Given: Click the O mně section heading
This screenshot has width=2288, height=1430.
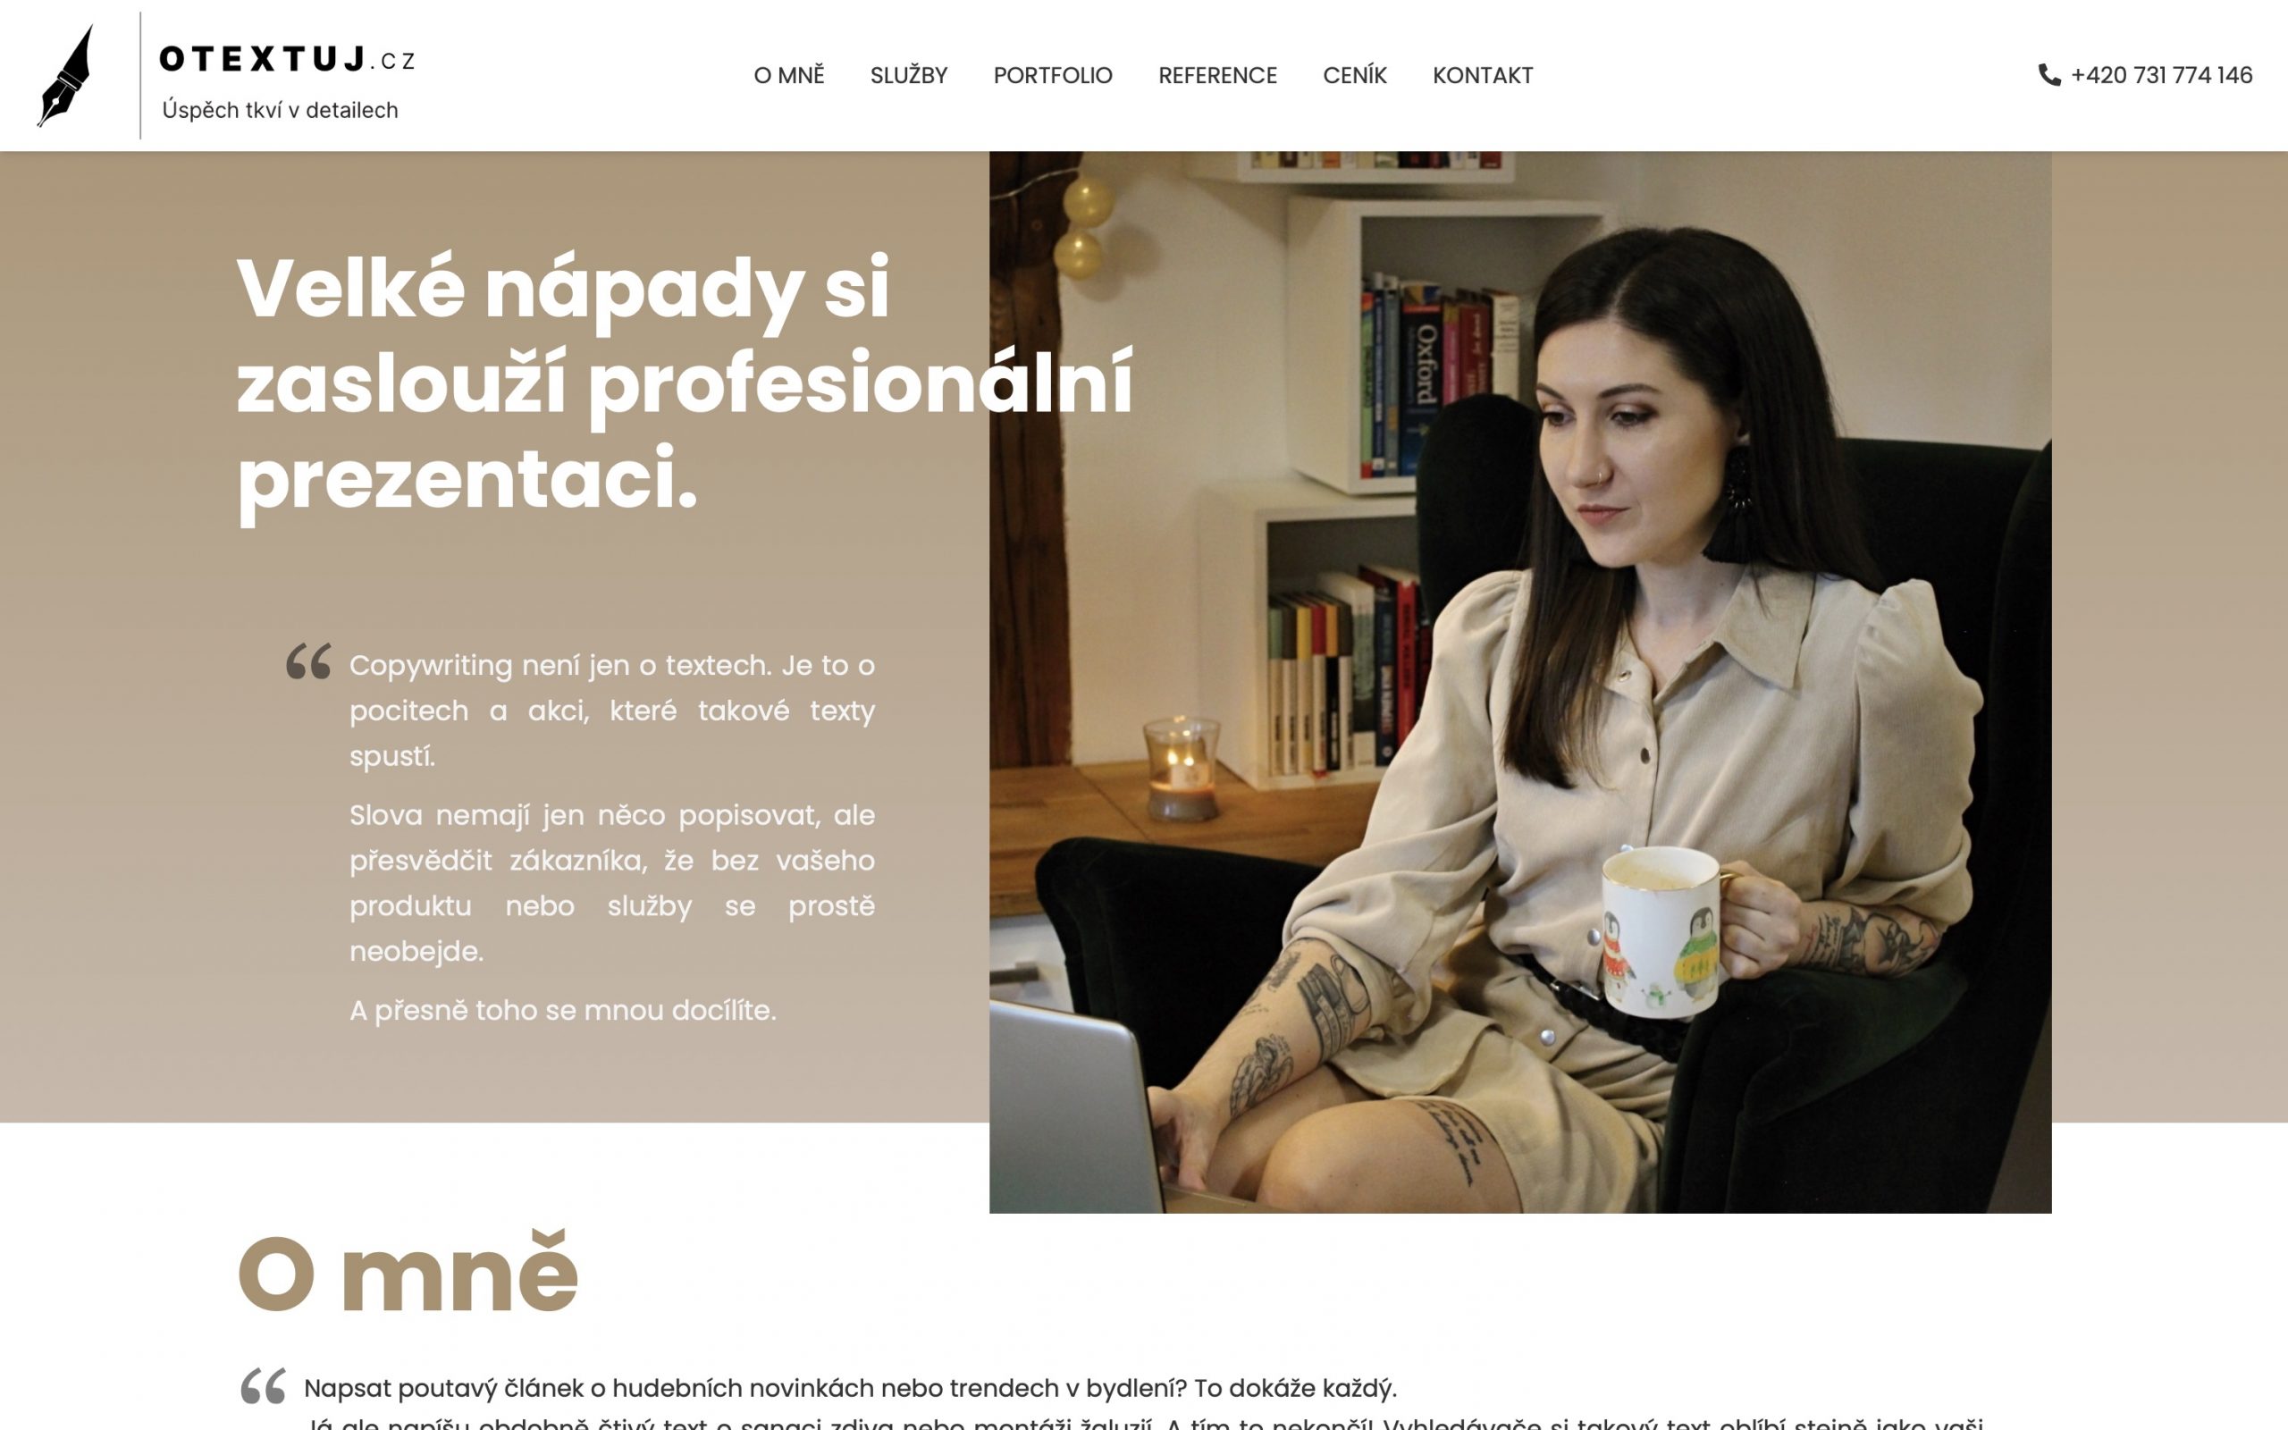Looking at the screenshot, I should 408,1272.
